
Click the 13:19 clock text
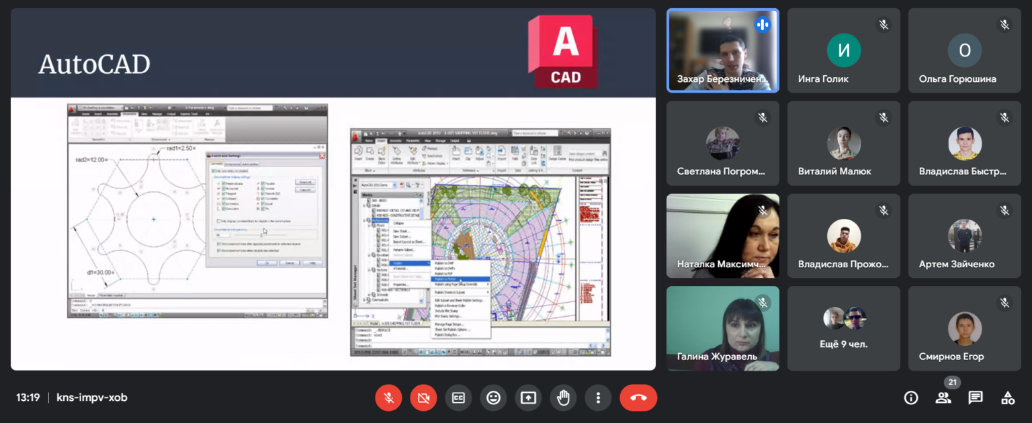pyautogui.click(x=28, y=397)
